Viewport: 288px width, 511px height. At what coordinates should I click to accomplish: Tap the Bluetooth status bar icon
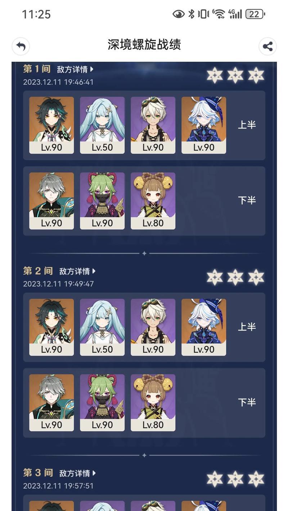click(192, 14)
